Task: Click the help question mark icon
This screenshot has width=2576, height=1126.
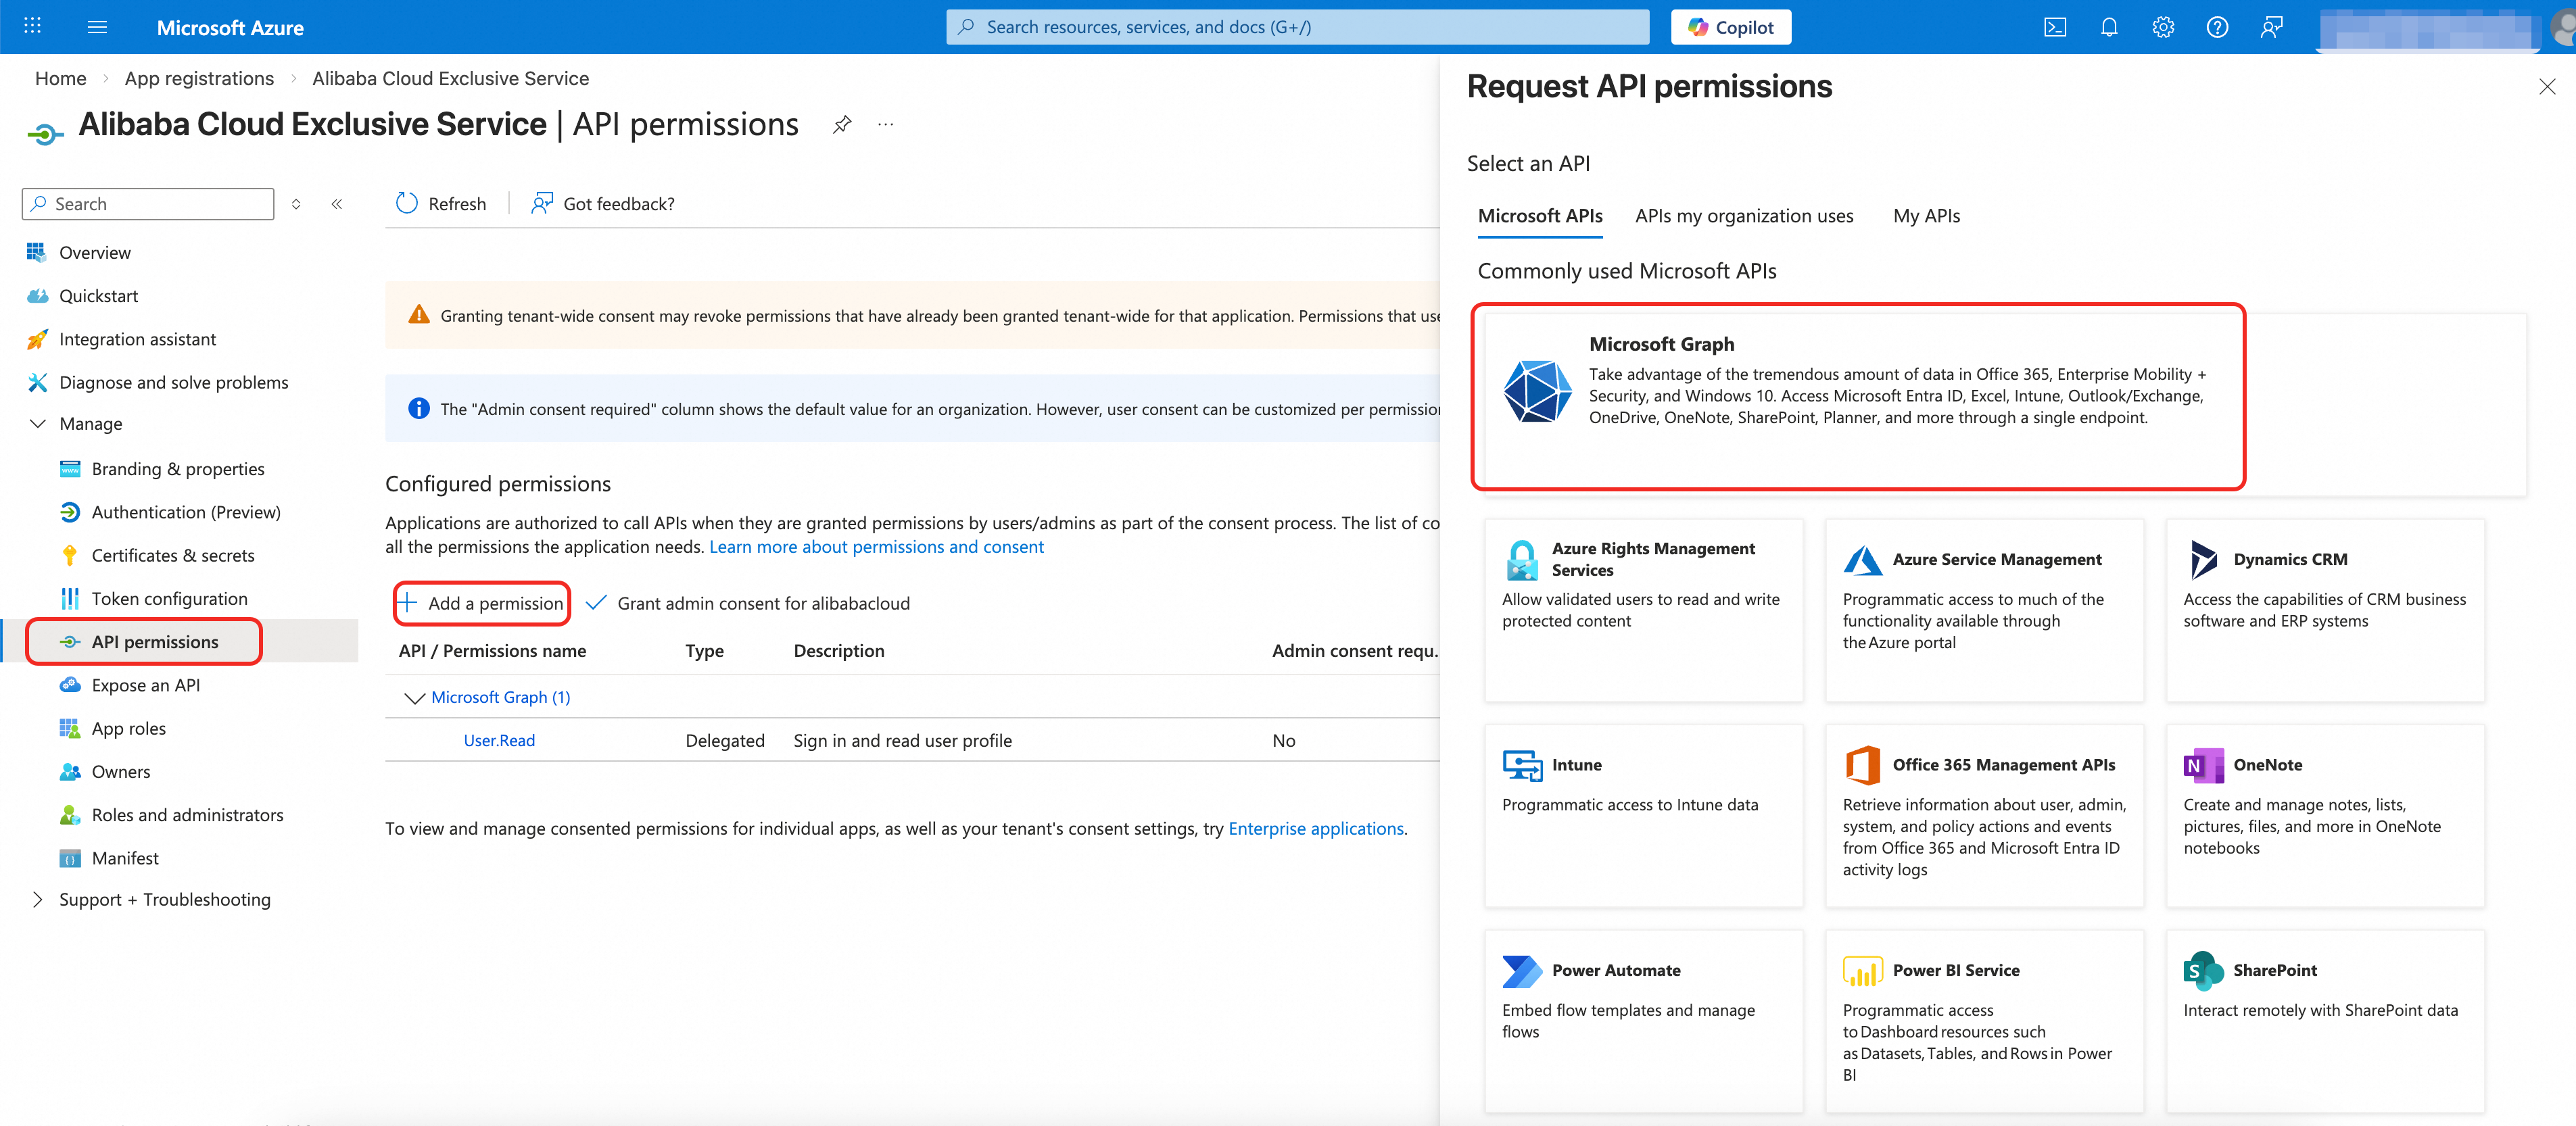Action: 2216,27
